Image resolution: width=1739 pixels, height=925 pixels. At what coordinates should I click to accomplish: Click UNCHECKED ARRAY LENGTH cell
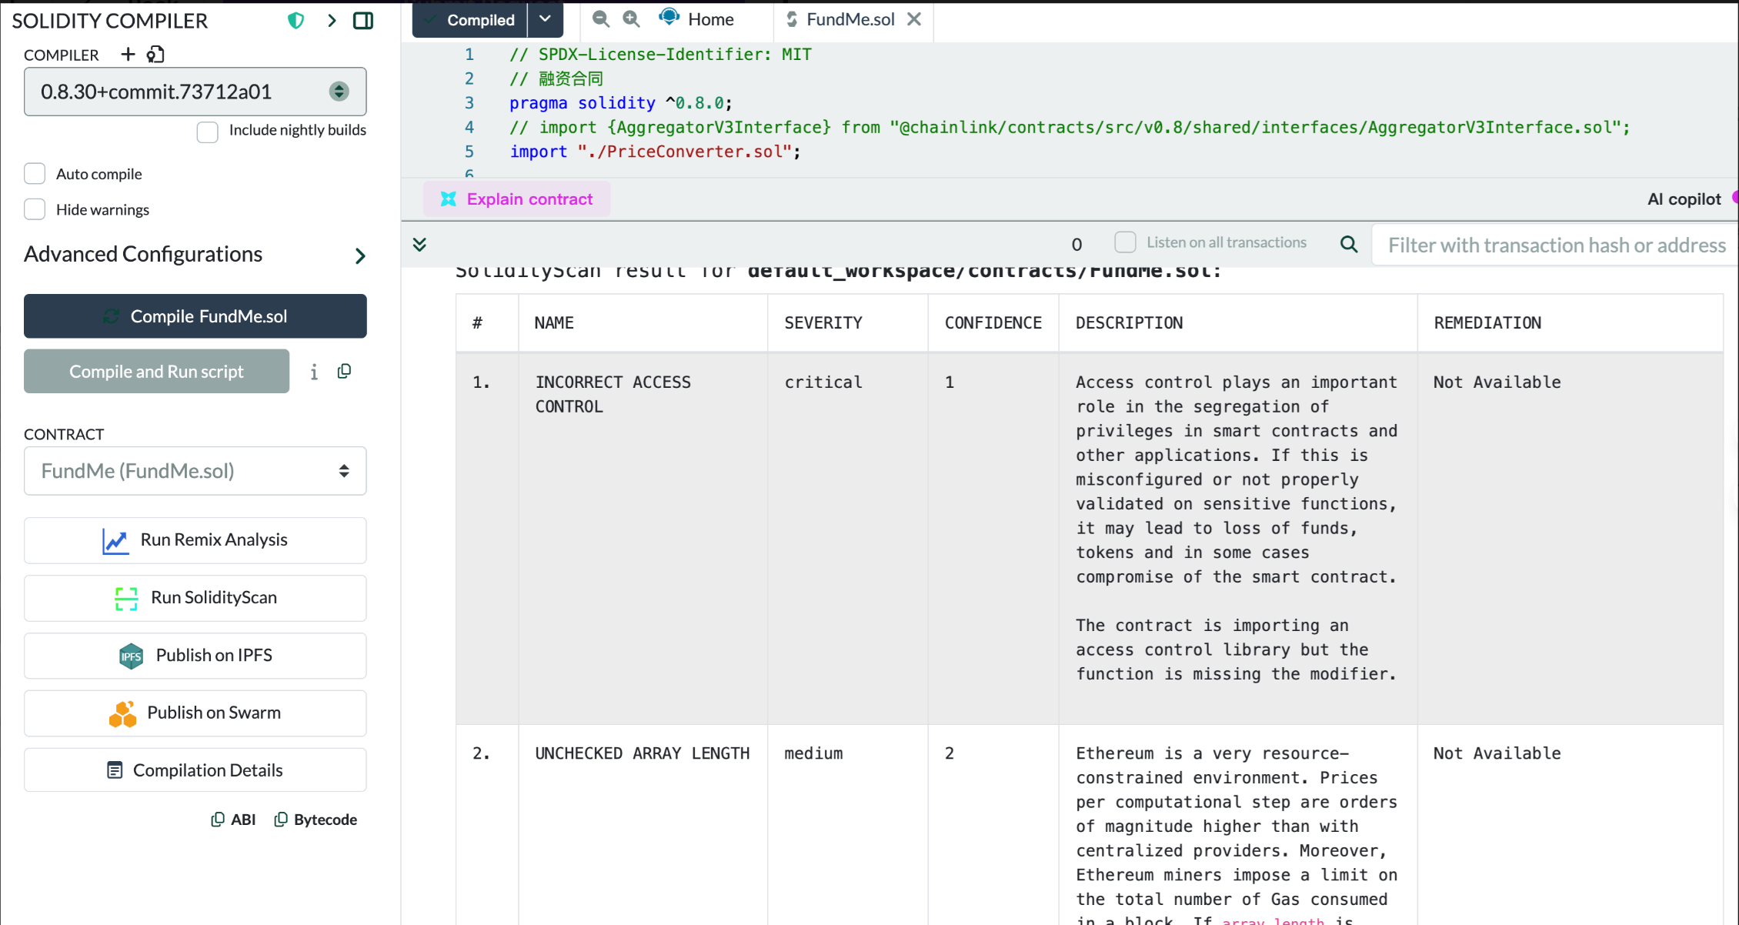click(x=643, y=753)
